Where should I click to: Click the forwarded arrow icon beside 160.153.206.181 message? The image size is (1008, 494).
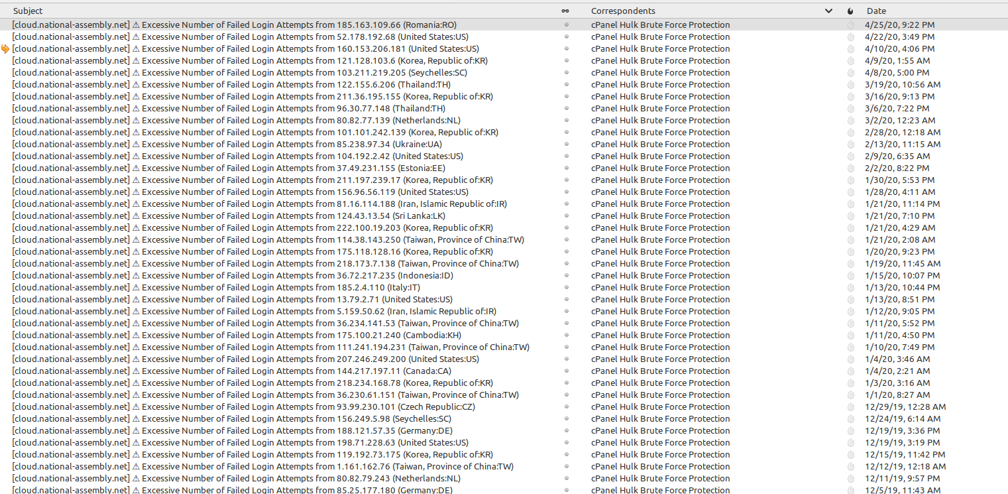click(5, 49)
